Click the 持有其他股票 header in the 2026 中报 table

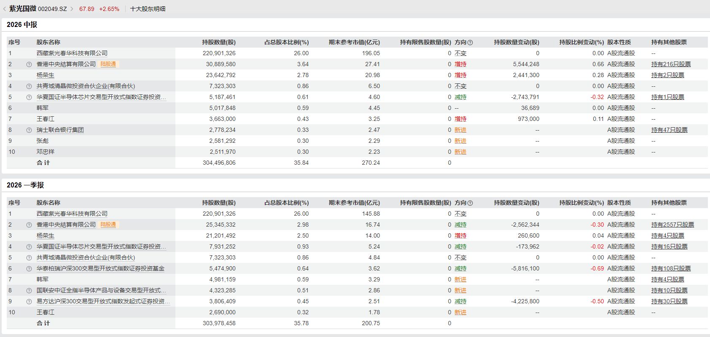tap(669, 42)
